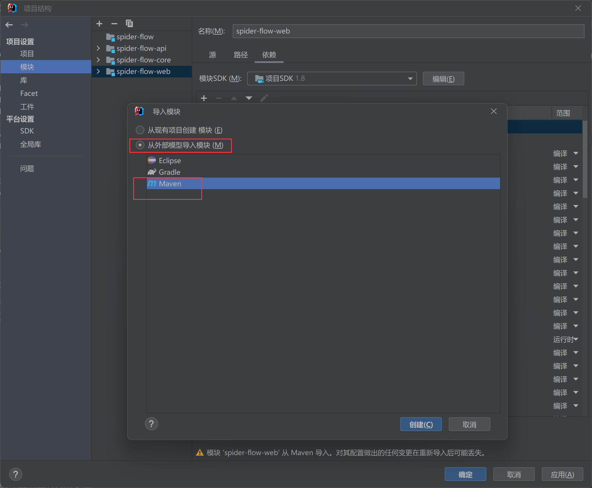Image resolution: width=592 pixels, height=488 pixels.
Task: Click the edit dependency pencil icon
Action: pyautogui.click(x=264, y=98)
